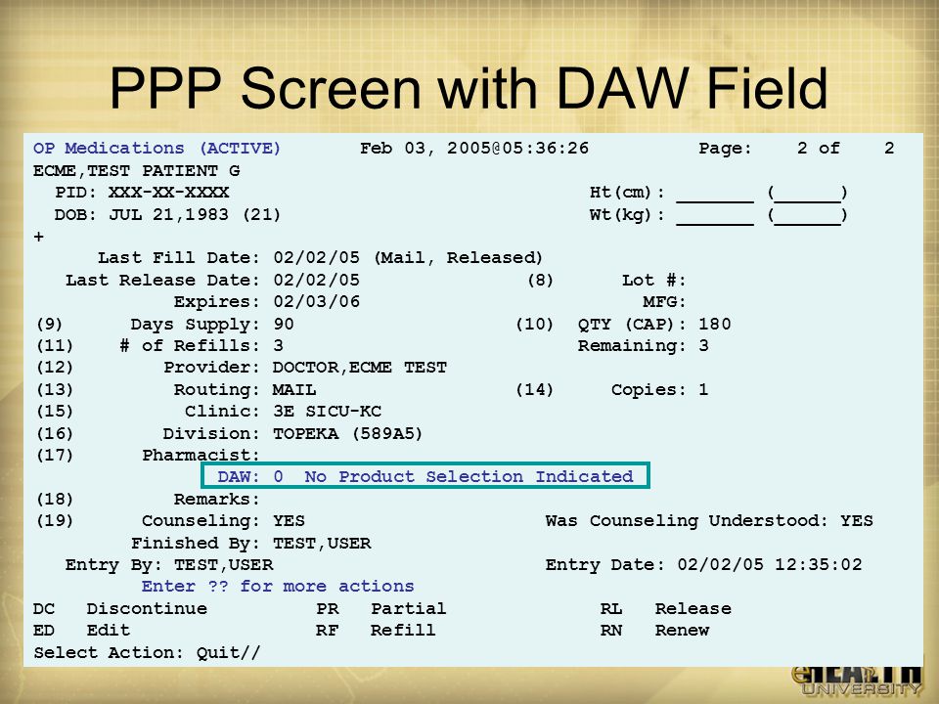Click Clinic value '3E SICU-KC'
Image resolution: width=939 pixels, height=704 pixels.
point(327,412)
